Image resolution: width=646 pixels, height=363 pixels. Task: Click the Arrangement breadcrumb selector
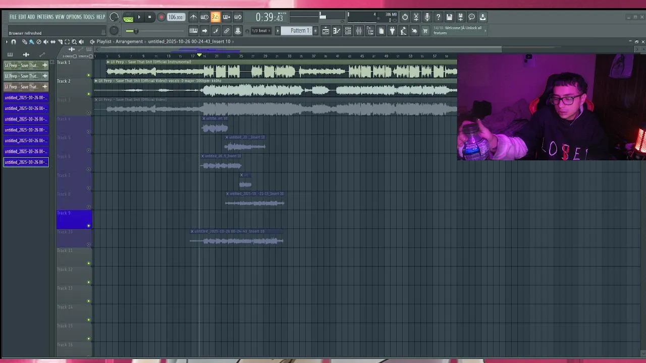[x=129, y=41]
